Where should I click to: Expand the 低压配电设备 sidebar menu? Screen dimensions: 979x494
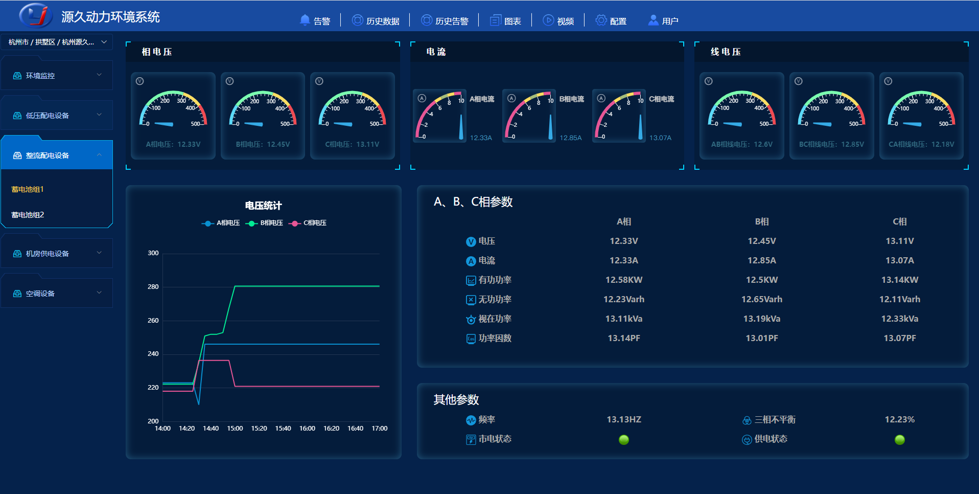57,115
